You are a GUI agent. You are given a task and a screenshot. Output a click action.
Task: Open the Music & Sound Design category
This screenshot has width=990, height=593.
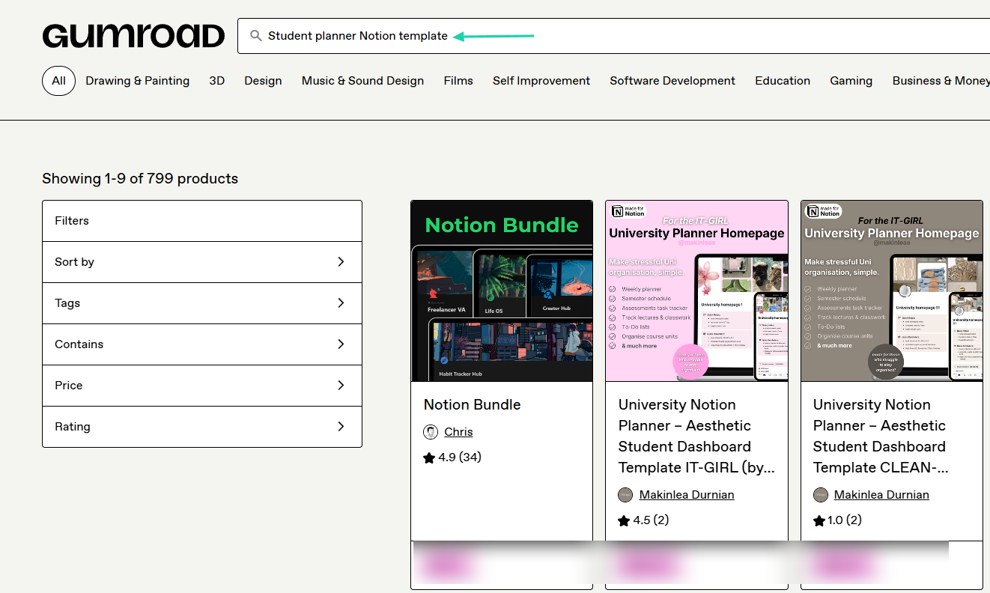coord(362,81)
